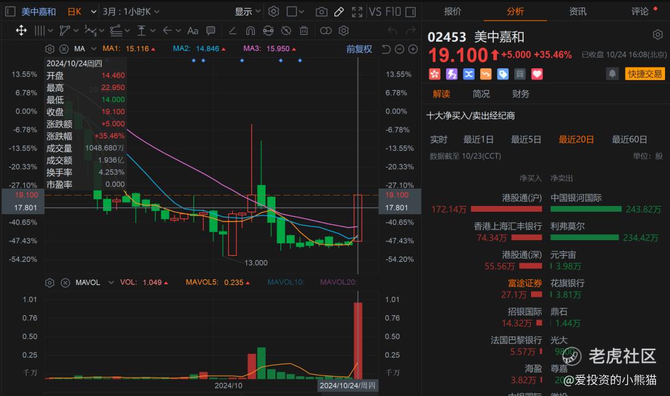This screenshot has width=670, height=396.
Task: Open MA indicator settings gear
Action: (x=50, y=49)
